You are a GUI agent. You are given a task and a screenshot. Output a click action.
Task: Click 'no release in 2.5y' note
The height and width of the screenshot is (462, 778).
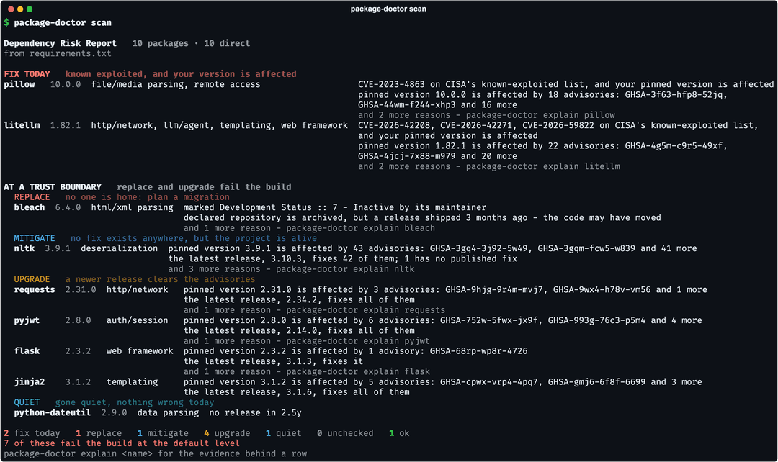point(256,412)
